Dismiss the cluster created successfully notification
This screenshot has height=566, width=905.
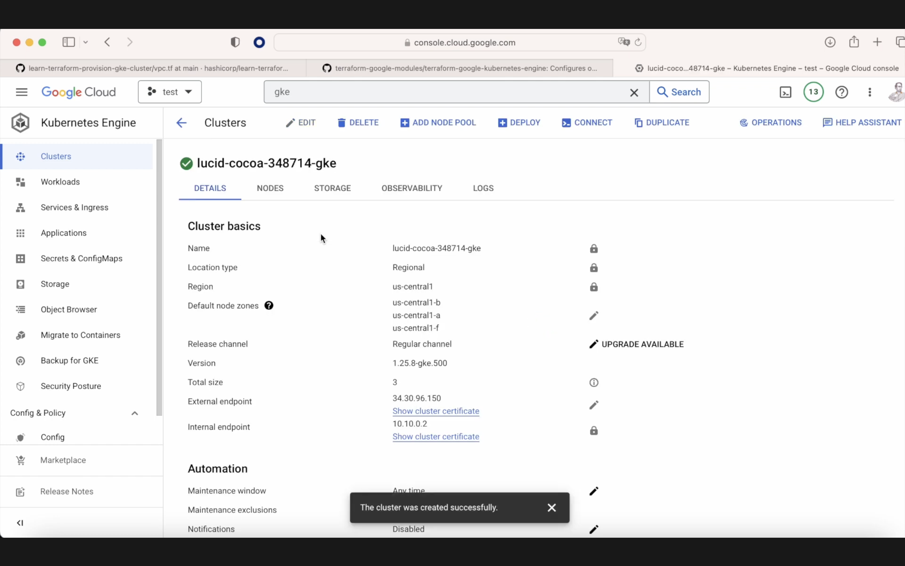(x=551, y=507)
